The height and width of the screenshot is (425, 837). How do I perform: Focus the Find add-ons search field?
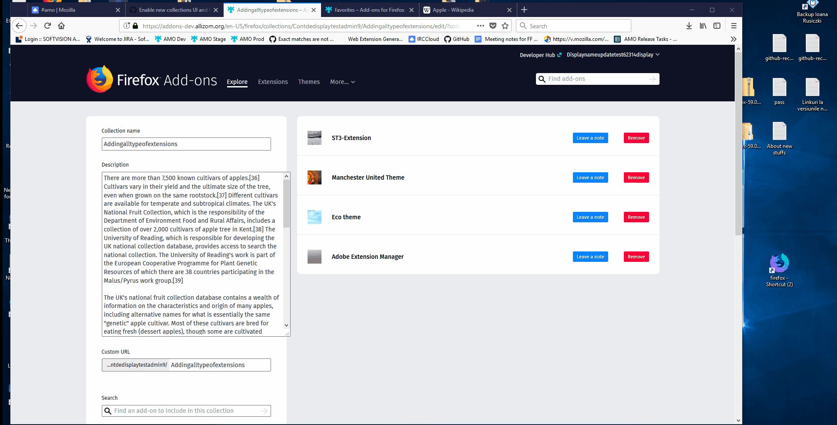pyautogui.click(x=597, y=79)
